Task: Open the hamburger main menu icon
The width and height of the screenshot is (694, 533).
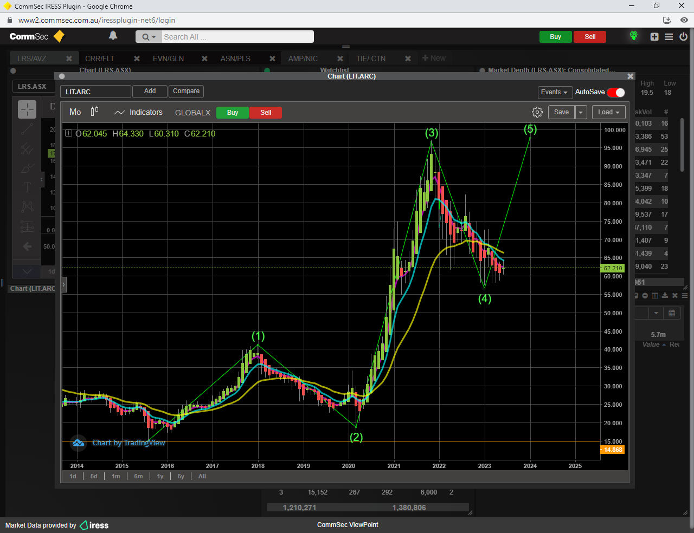Action: (669, 37)
